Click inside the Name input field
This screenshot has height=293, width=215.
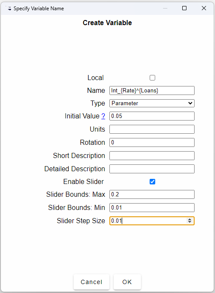point(152,90)
